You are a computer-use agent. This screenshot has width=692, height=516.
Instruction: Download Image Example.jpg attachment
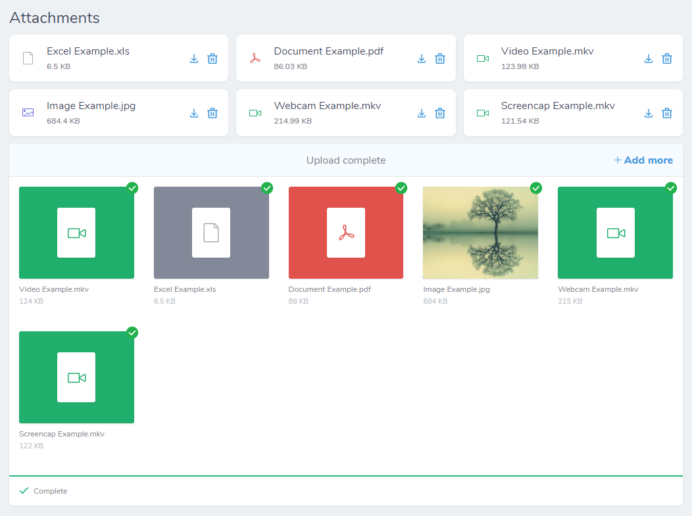point(194,113)
